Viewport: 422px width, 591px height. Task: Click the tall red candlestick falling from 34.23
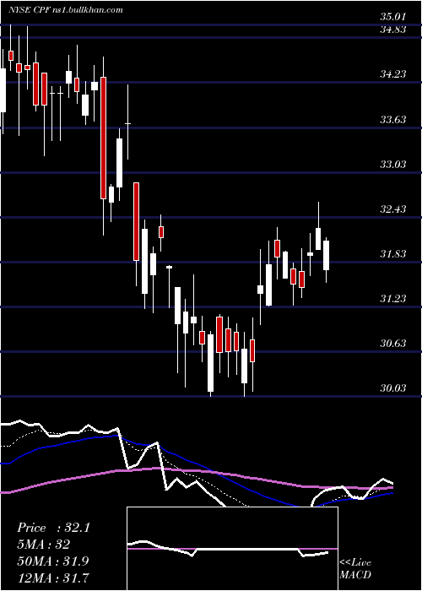click(103, 138)
